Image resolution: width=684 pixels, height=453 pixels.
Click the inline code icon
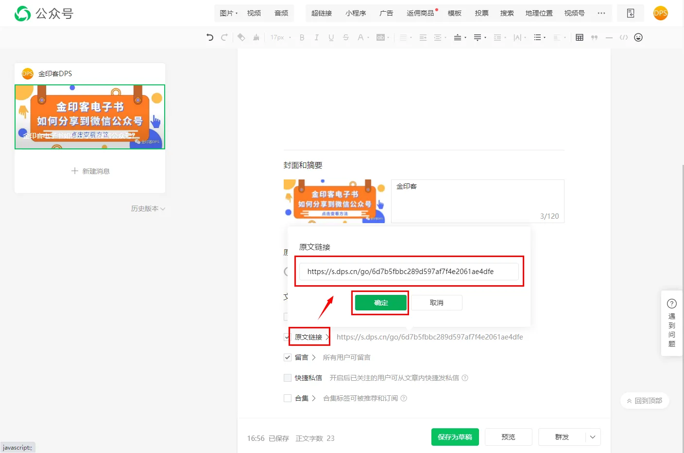click(x=624, y=37)
